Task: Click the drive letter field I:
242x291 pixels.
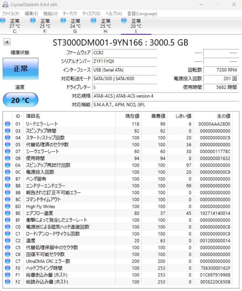Action: tap(124, 87)
